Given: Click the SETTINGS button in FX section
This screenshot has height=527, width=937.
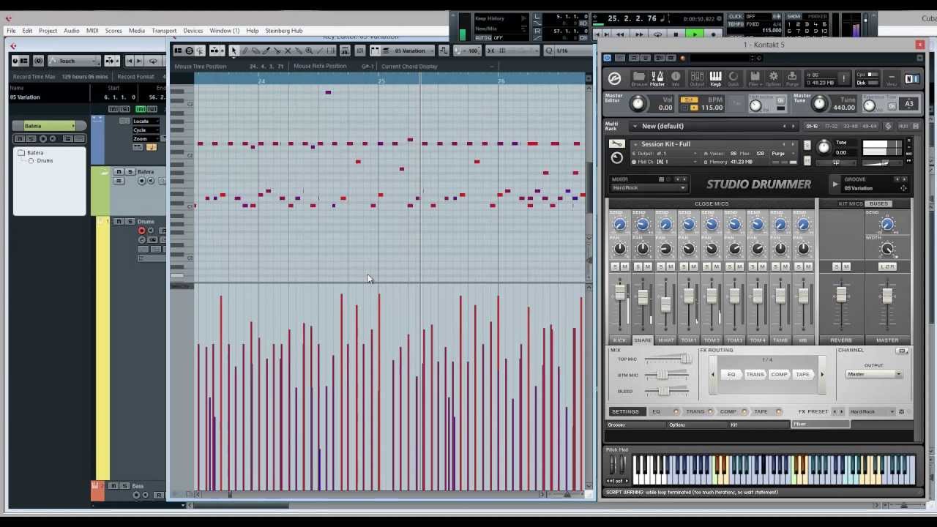Looking at the screenshot, I should pyautogui.click(x=626, y=411).
